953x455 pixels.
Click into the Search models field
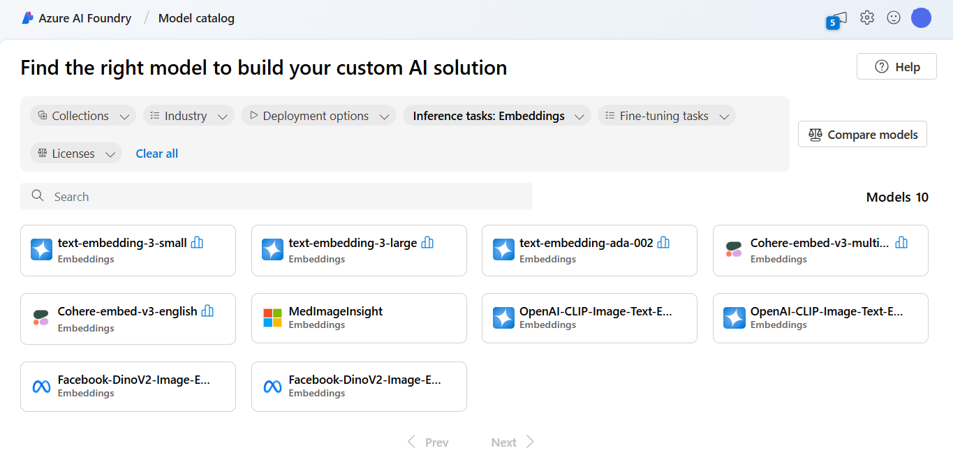pos(276,196)
